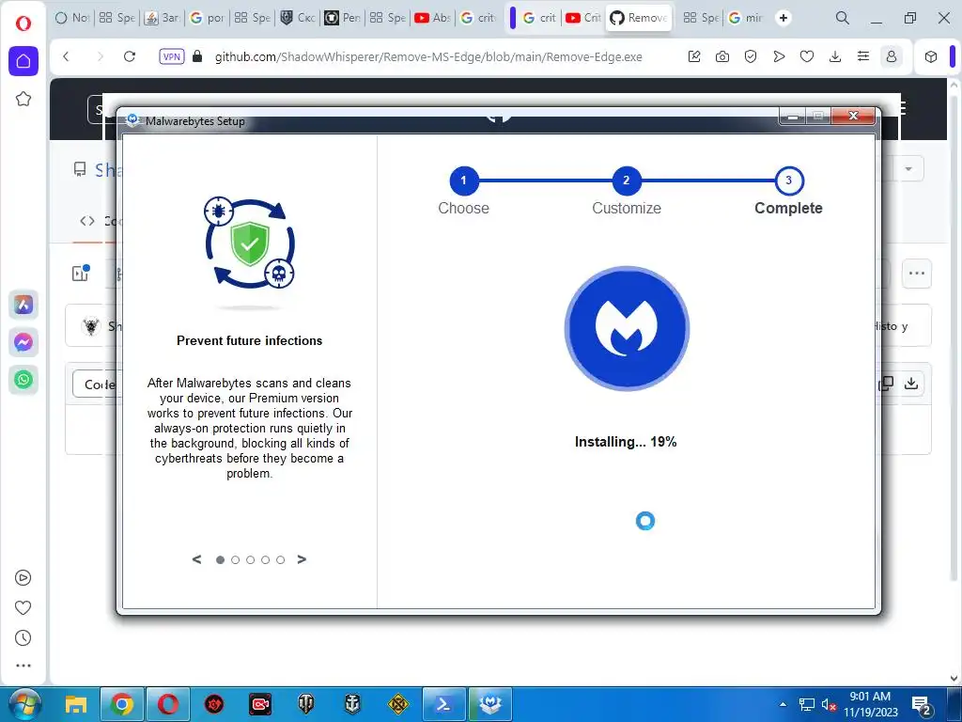Open a new tab with plus button
This screenshot has height=722, width=962.
pyautogui.click(x=784, y=18)
